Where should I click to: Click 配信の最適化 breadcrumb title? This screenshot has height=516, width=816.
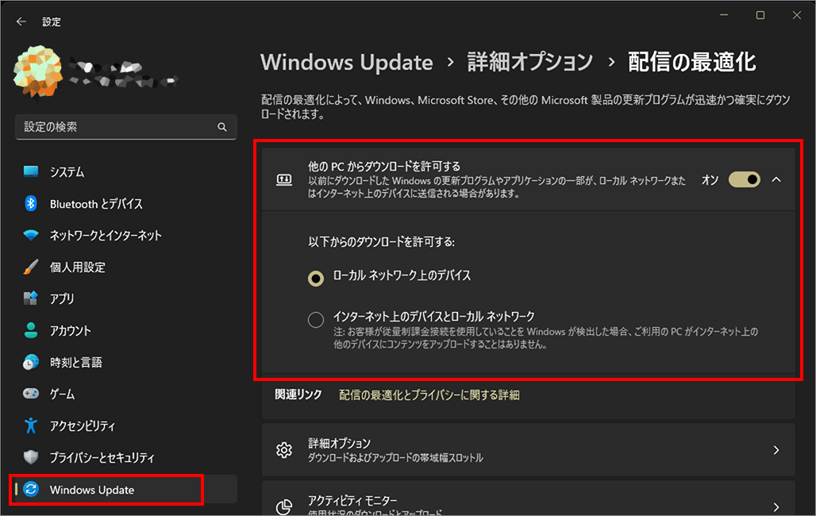[691, 62]
